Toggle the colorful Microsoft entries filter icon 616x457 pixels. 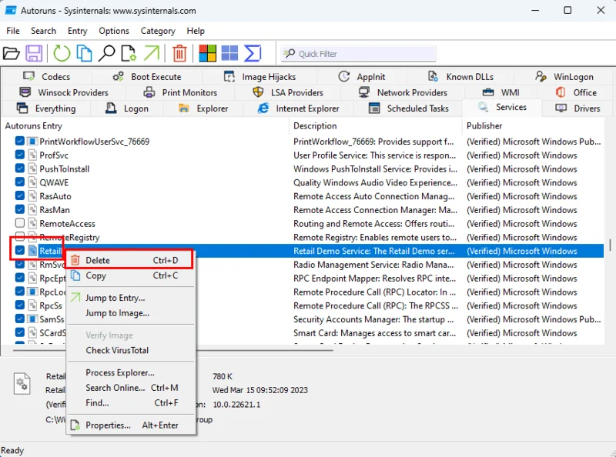[x=207, y=53]
